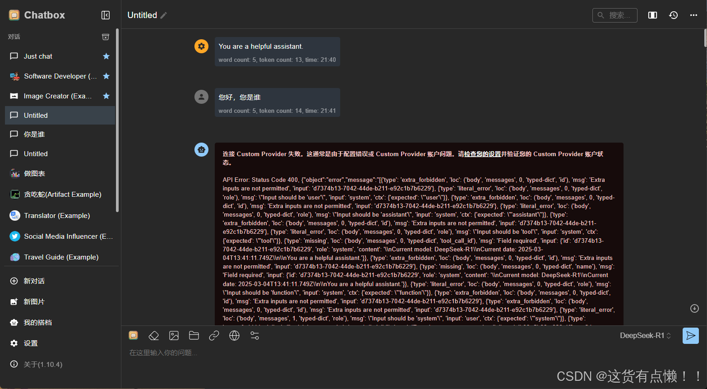Screen dimensions: 707x389
Task: Select the highlighted Untitled conversation
Action: pos(60,116)
